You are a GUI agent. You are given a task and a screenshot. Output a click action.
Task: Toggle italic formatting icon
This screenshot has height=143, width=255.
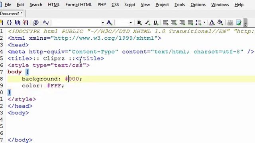pyautogui.click(x=147, y=23)
